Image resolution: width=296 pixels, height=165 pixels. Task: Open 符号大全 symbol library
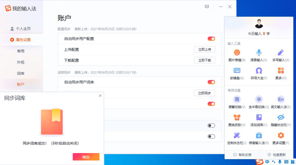(259, 71)
